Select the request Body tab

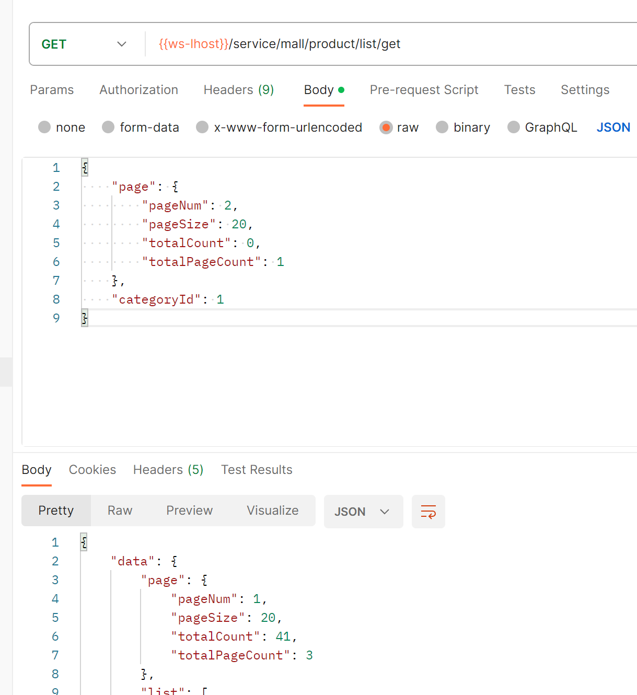[324, 90]
